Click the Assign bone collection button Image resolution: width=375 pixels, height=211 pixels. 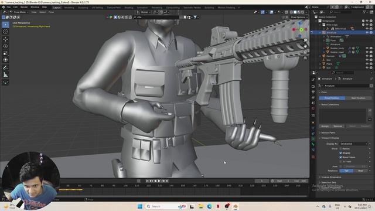click(325, 126)
